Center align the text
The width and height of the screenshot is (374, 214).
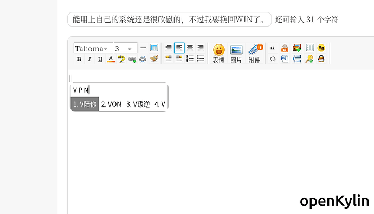click(x=190, y=48)
